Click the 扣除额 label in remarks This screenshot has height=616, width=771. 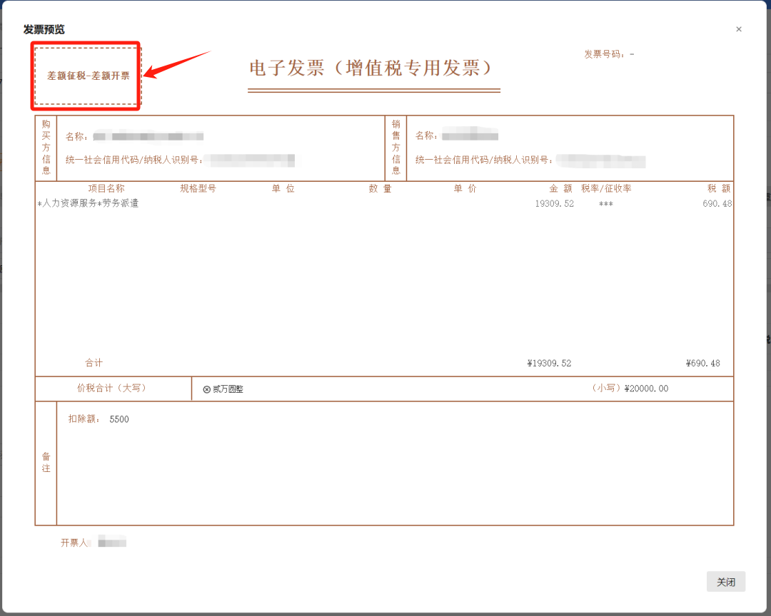84,419
